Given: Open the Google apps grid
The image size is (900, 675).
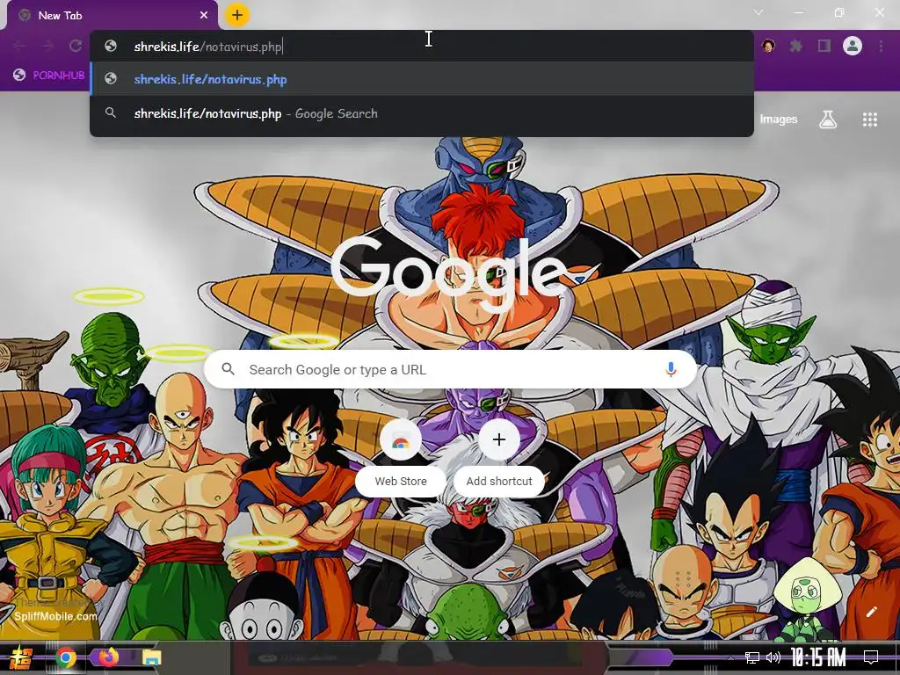Looking at the screenshot, I should 870,120.
